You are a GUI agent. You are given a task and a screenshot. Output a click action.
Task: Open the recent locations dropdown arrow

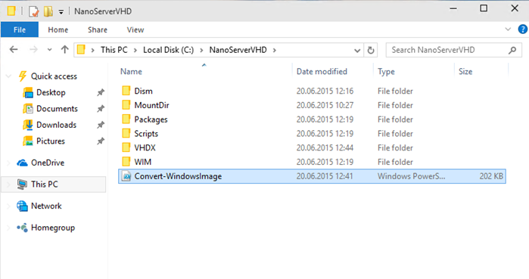[50, 50]
